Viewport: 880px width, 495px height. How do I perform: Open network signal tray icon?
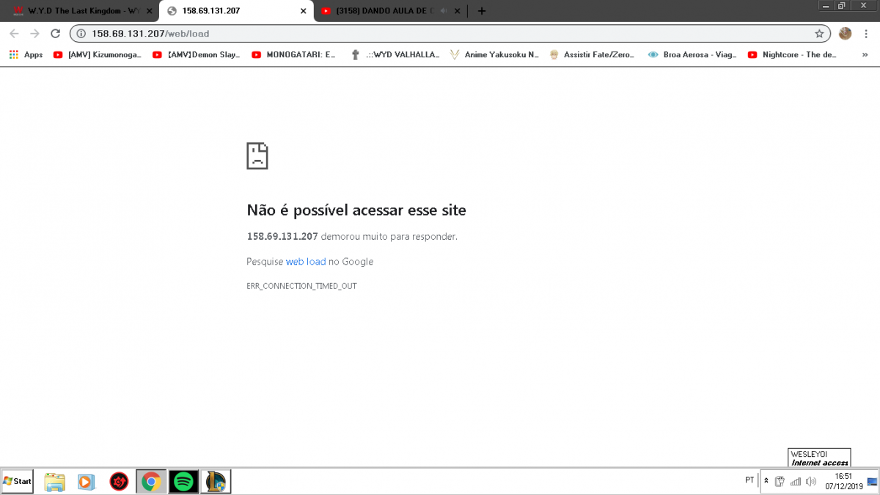[796, 482]
